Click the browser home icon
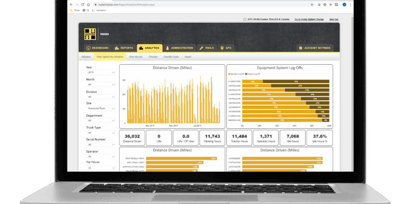Screen dimensions: 408x204 tap(89, 5)
